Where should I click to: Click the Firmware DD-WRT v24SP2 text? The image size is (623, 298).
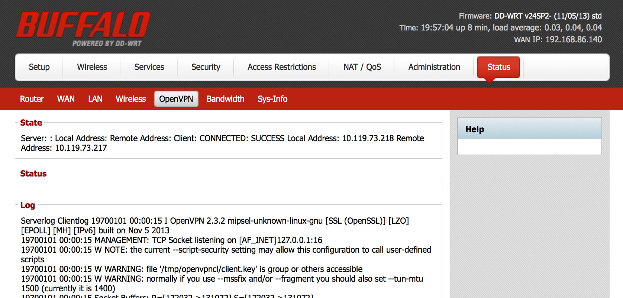tap(530, 16)
